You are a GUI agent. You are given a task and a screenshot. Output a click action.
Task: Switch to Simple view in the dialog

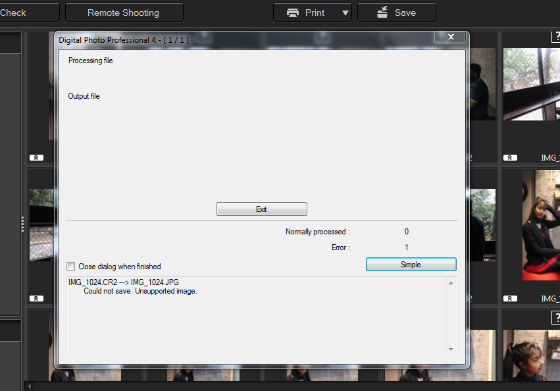pos(411,264)
